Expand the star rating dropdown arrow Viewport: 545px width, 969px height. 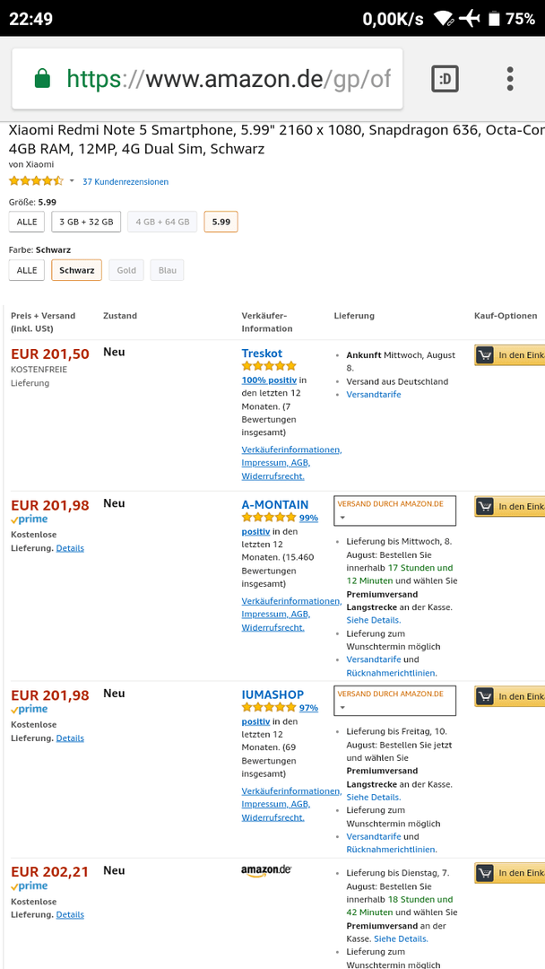[x=72, y=181]
